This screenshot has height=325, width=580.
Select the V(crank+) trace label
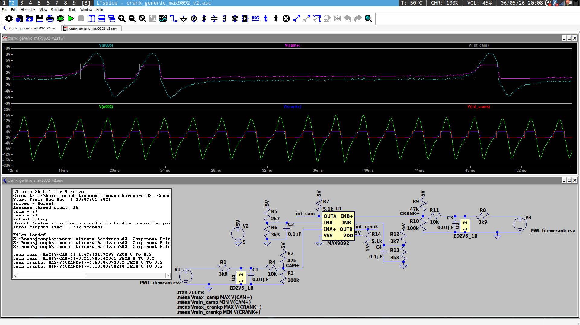(x=293, y=107)
